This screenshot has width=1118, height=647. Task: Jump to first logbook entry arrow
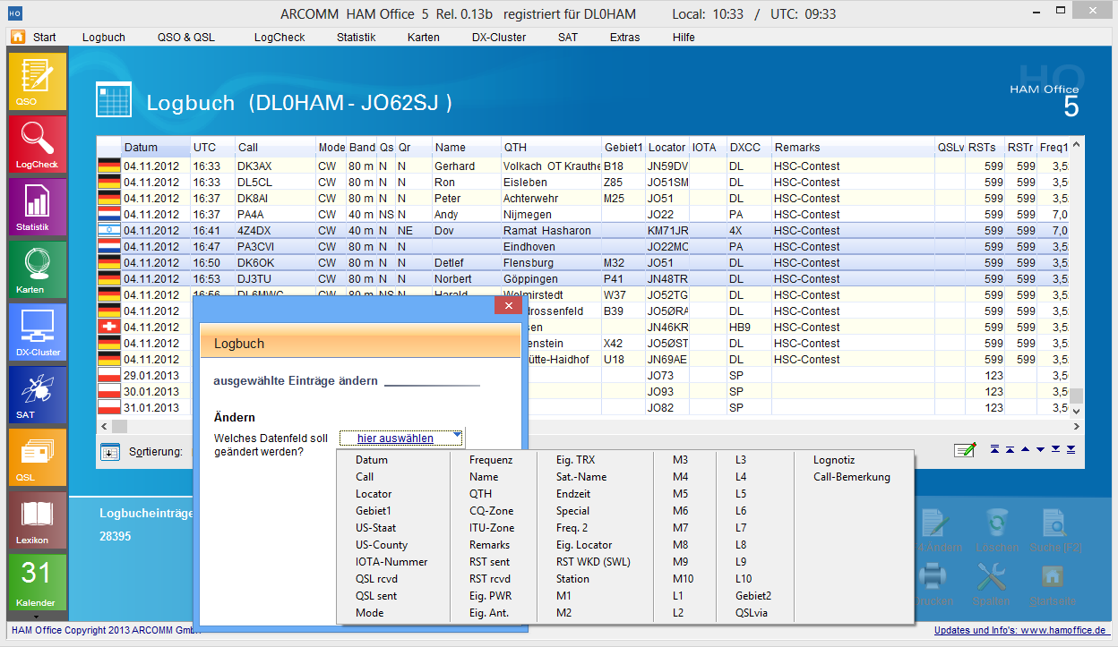coord(993,449)
